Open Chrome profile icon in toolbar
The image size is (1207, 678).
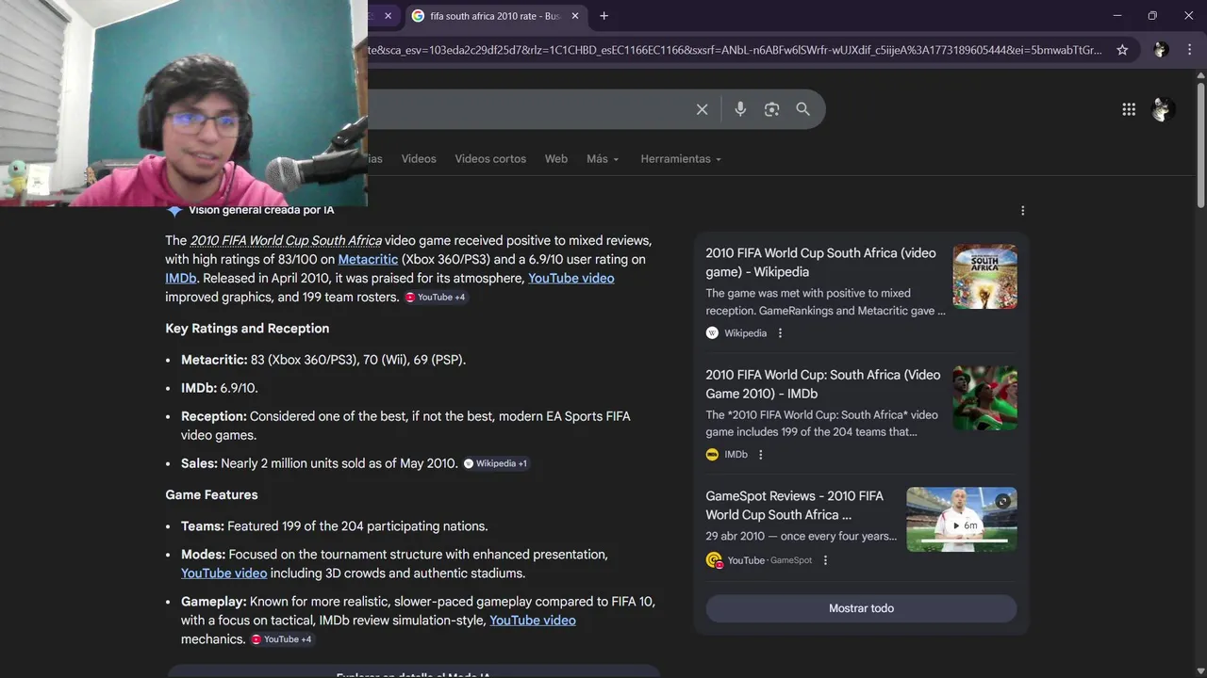[1161, 50]
